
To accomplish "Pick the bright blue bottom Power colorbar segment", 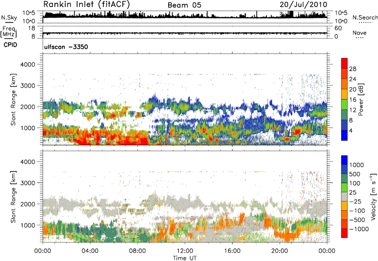I will click(x=344, y=135).
